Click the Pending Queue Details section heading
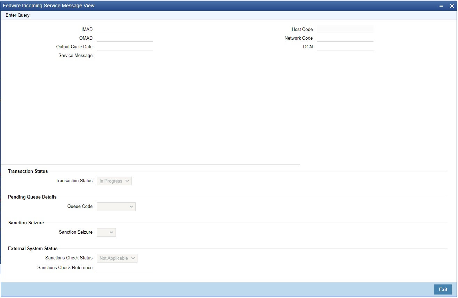 [32, 197]
